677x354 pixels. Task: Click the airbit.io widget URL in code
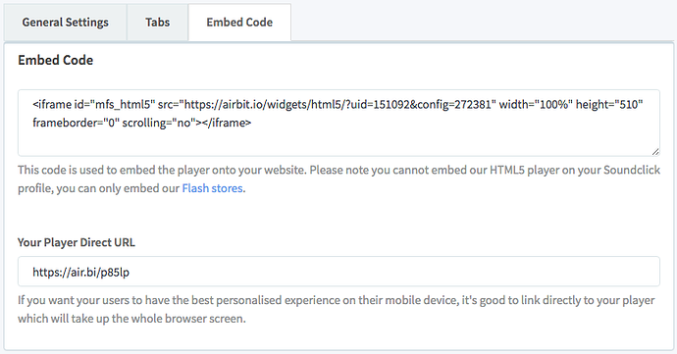338,105
